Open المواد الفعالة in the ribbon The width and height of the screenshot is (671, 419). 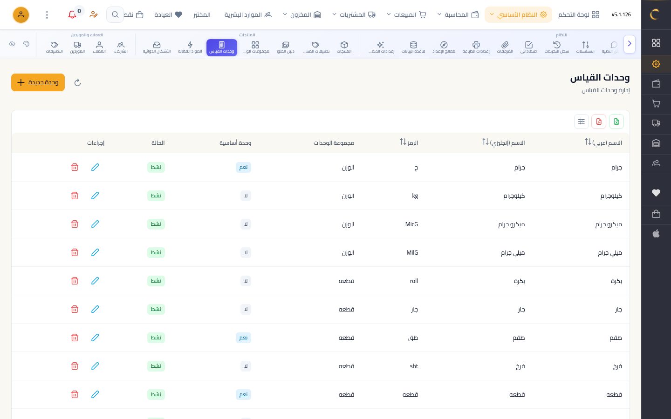[190, 47]
